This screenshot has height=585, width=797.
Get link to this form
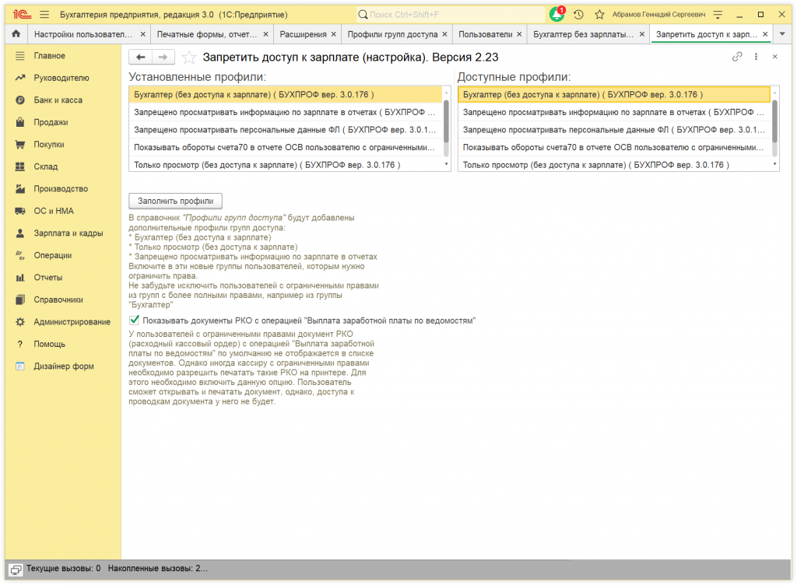[737, 57]
